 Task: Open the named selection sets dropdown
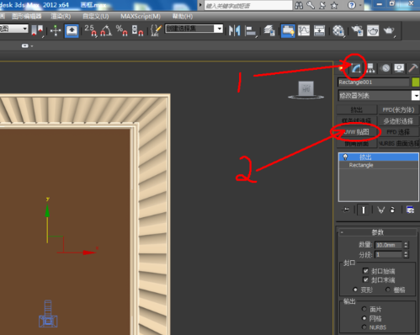pos(194,29)
